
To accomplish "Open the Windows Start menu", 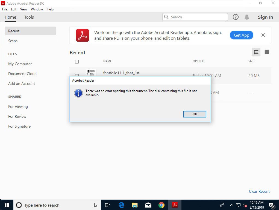I will click(x=7, y=205).
